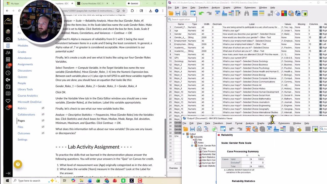Open file icon in Statistics Viewer toolbar
Viewport: 327px width, 184px height.
click(185, 129)
